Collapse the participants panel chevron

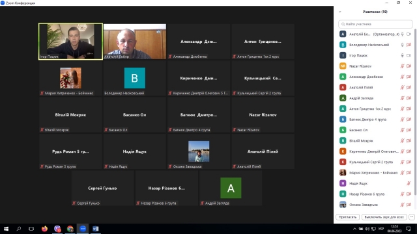tap(340, 12)
